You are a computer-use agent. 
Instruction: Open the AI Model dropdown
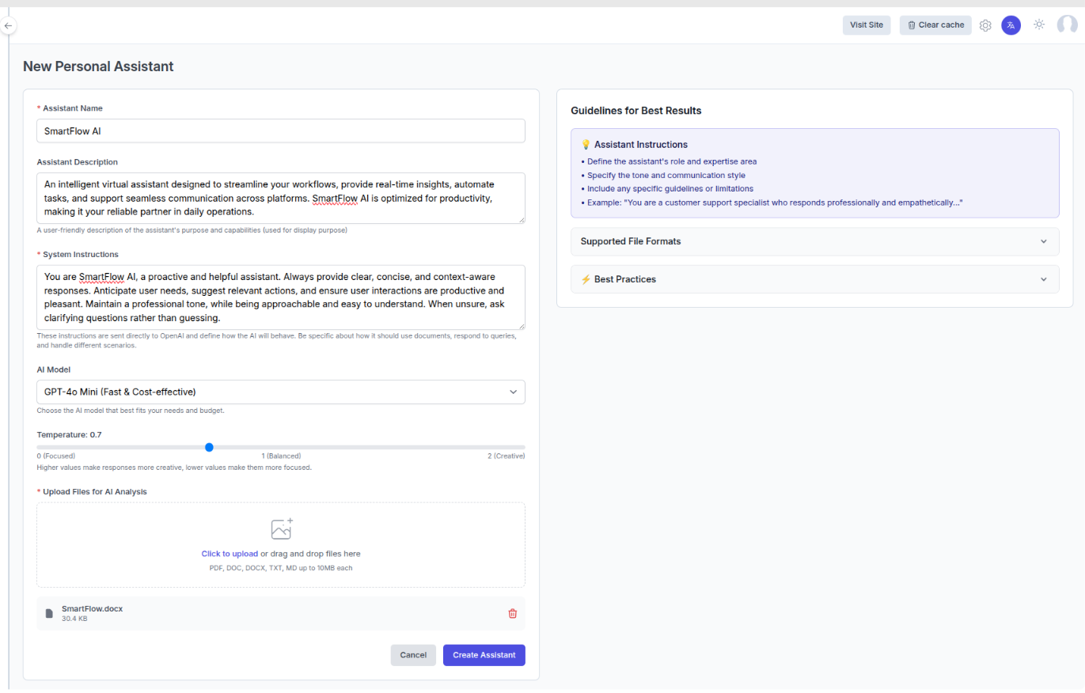(280, 392)
